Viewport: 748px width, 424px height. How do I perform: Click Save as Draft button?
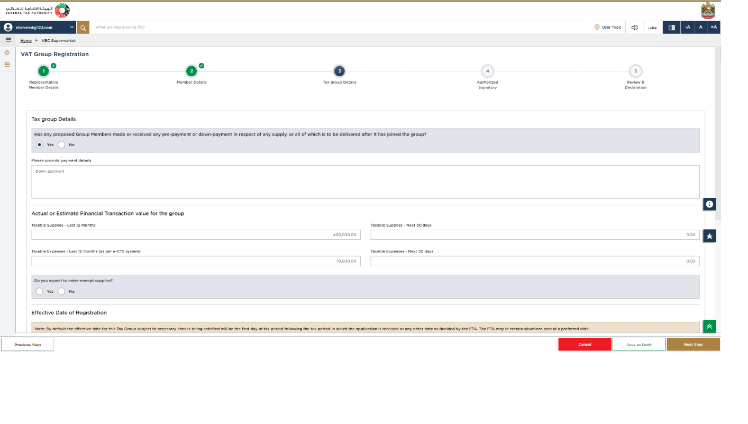tap(639, 345)
